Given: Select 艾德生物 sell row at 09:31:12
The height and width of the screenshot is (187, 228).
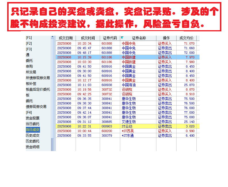Looking at the screenshot, I should 128,122.
